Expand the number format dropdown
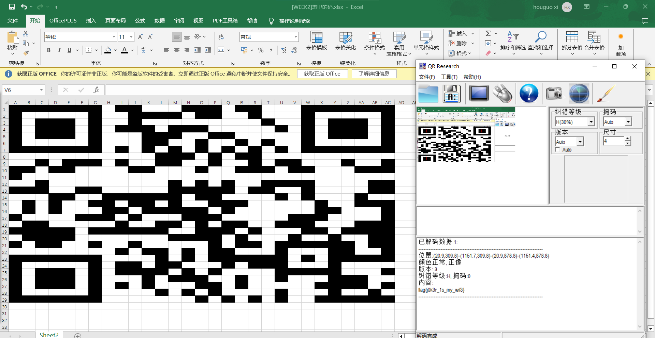Viewport: 655px width, 338px height. (295, 37)
